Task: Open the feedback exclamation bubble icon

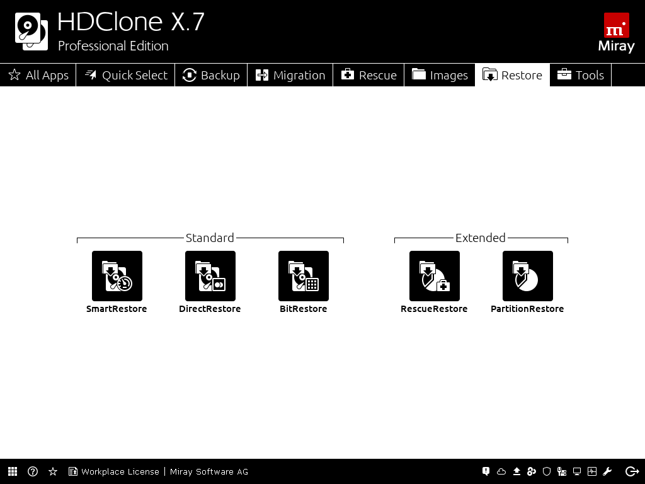Action: click(486, 471)
